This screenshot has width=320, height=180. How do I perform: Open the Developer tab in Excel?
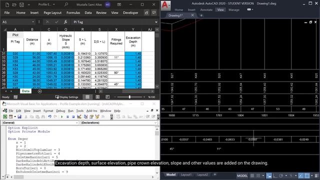coord(130,12)
